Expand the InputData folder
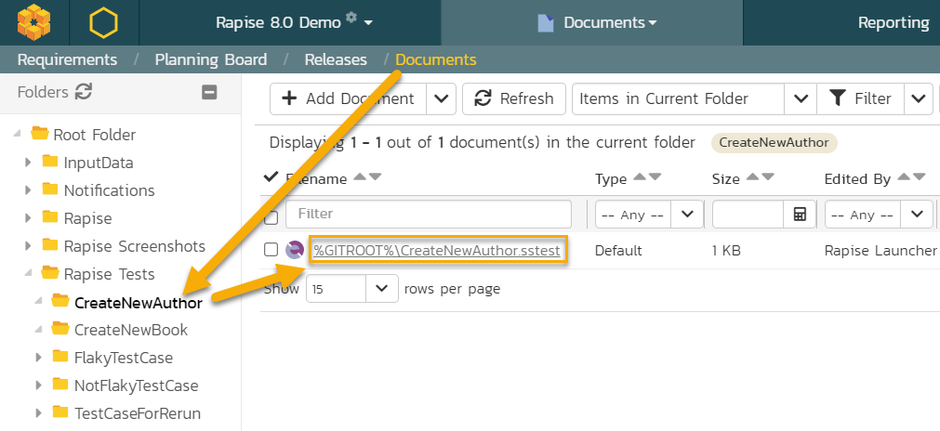The image size is (940, 431). pyautogui.click(x=28, y=163)
